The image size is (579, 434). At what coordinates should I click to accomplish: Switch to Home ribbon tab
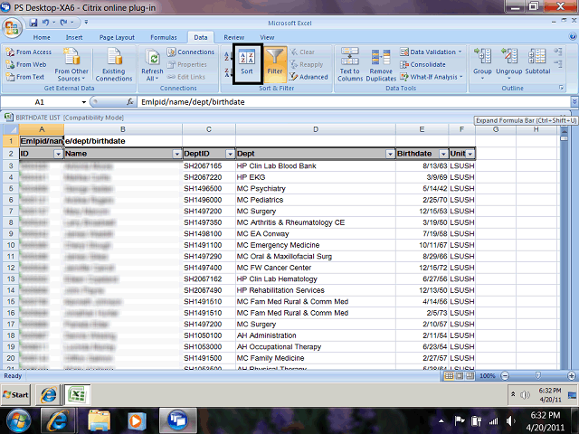(x=42, y=37)
